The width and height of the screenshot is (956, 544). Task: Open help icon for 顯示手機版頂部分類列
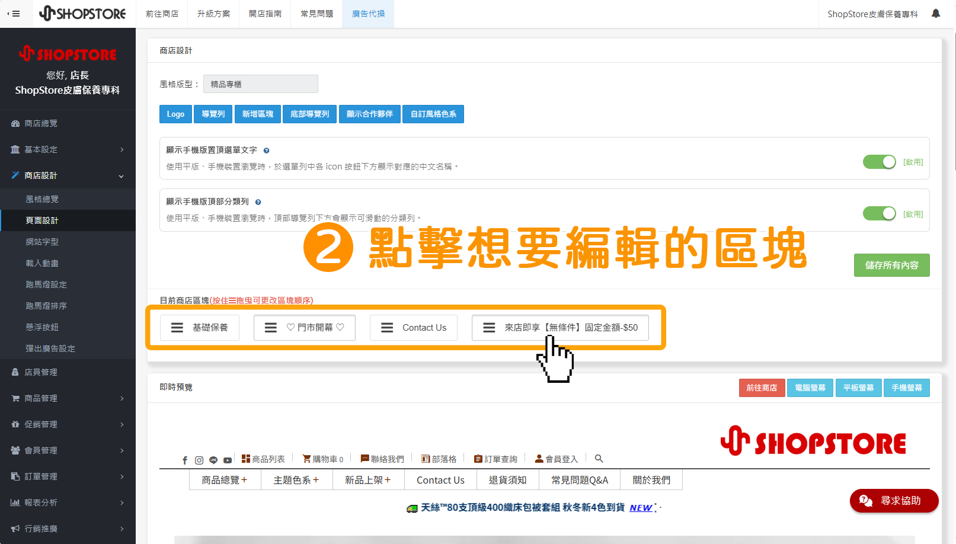tap(258, 202)
